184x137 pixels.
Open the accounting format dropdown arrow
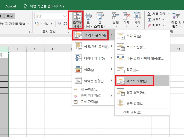click(41, 24)
